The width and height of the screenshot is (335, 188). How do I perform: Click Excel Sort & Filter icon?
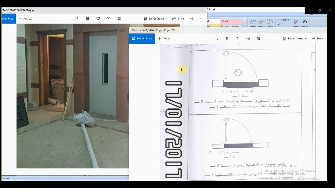pyautogui.click(x=296, y=21)
